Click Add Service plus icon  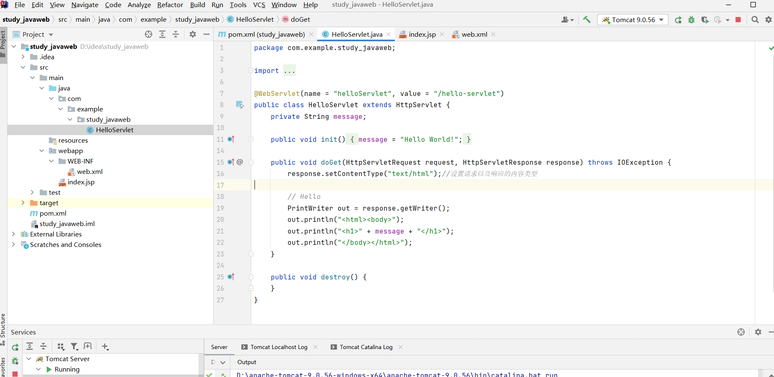click(x=105, y=346)
